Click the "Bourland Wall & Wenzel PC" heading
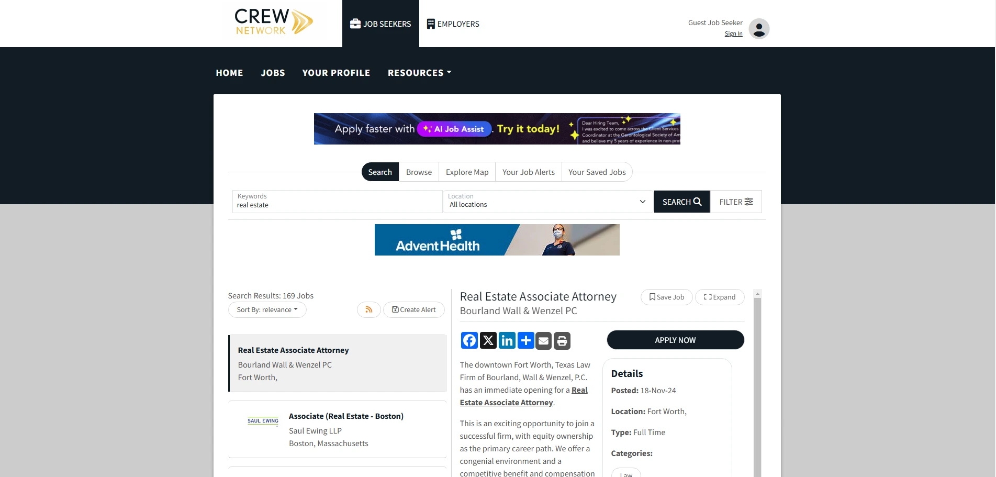This screenshot has height=477, width=996. click(518, 310)
